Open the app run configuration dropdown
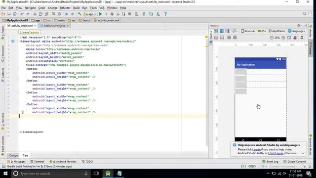This screenshot has width=316, height=178. pos(90,14)
